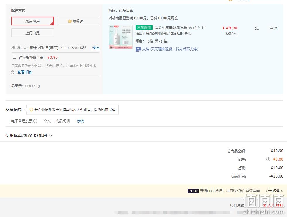Click 支持7天无理由退货 text link
Image resolution: width=287 pixels, height=217 pixels.
pos(170,49)
